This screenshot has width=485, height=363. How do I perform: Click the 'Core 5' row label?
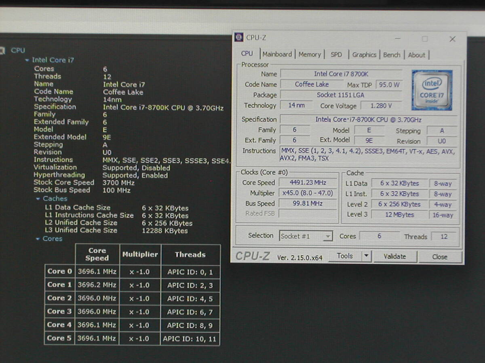(x=59, y=338)
